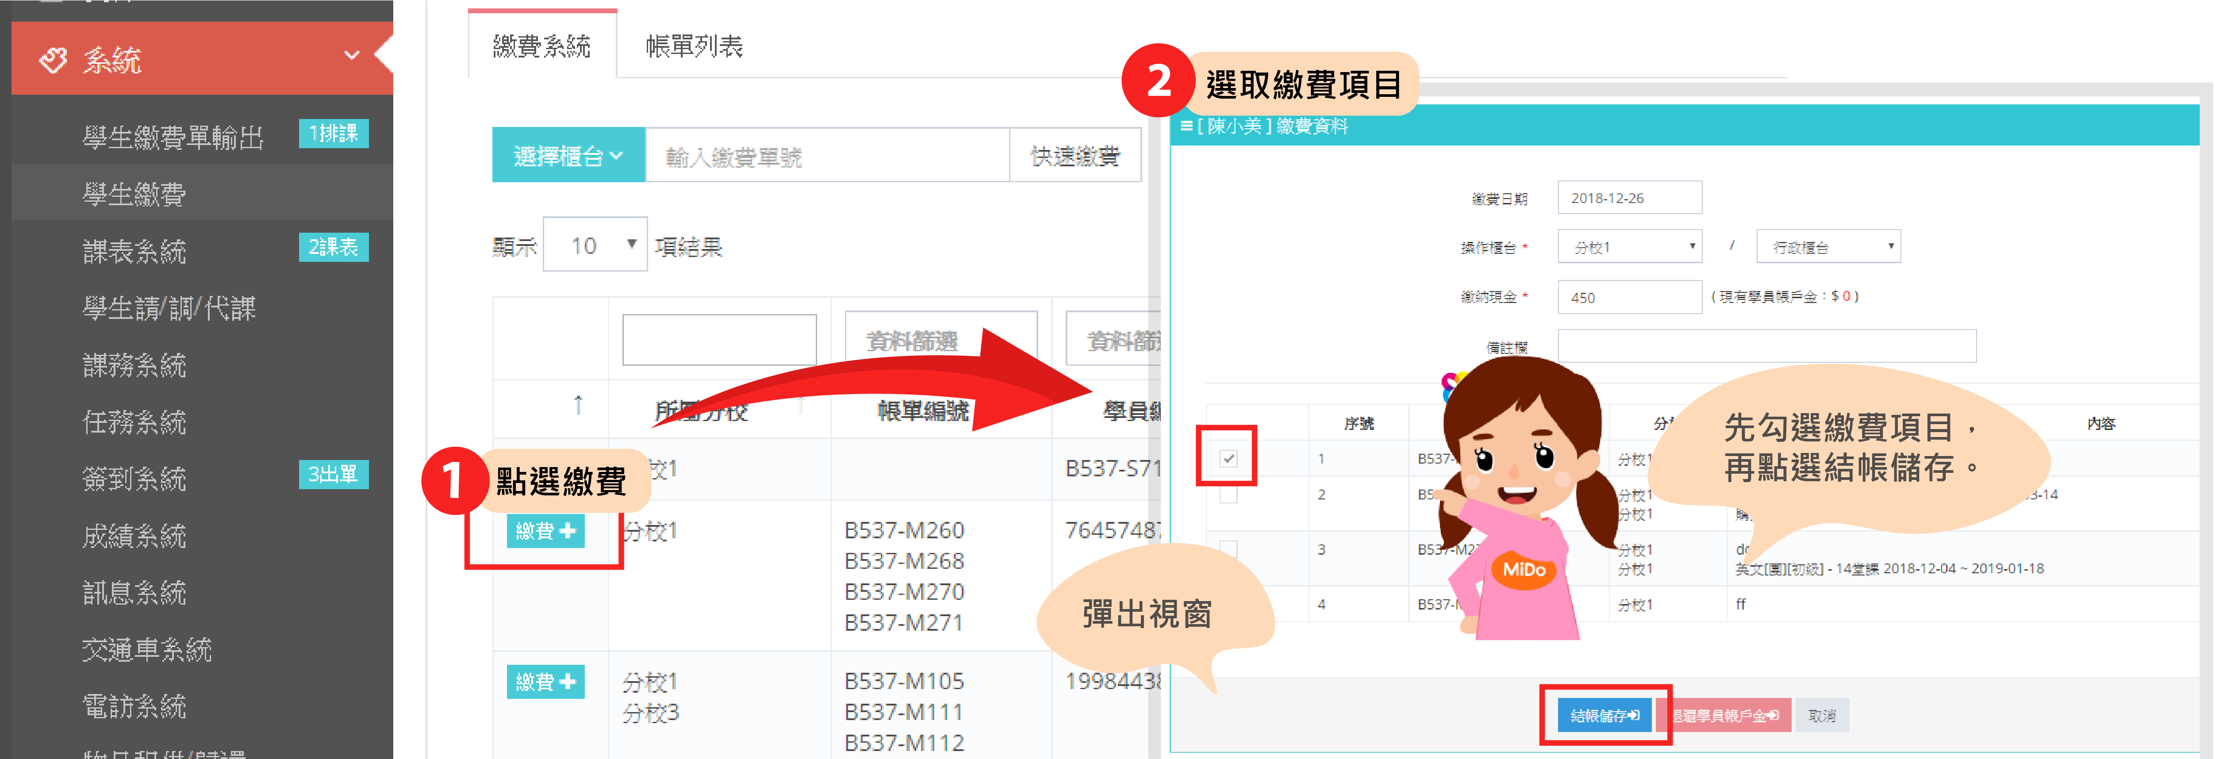This screenshot has width=2215, height=759.
Task: Click the 1排課 badge
Action: pyautogui.click(x=334, y=134)
